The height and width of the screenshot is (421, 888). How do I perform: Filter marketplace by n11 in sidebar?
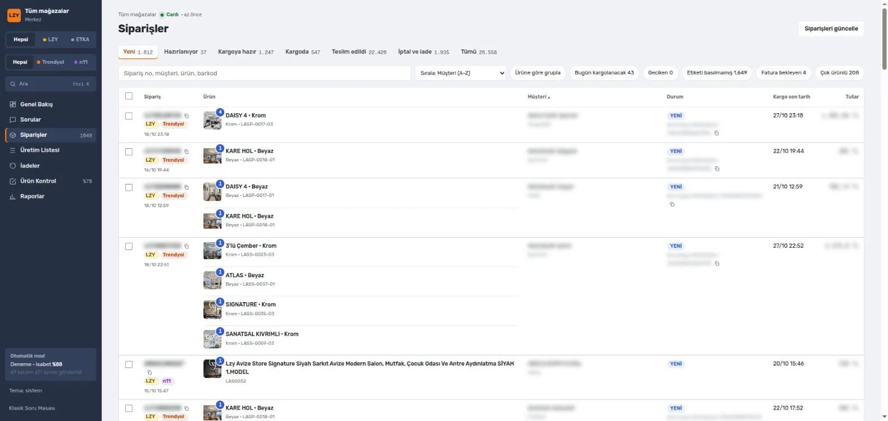click(81, 62)
